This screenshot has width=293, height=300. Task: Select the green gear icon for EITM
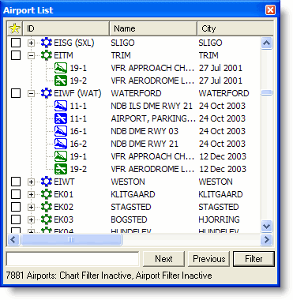tap(47, 55)
